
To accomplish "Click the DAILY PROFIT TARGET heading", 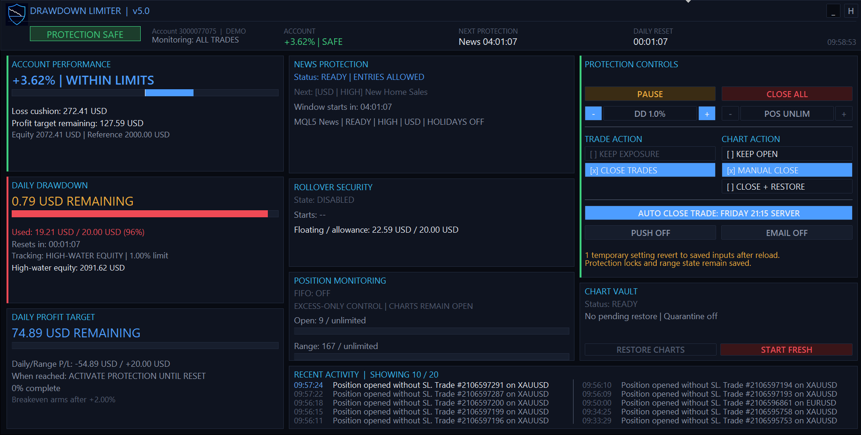I will coord(53,317).
